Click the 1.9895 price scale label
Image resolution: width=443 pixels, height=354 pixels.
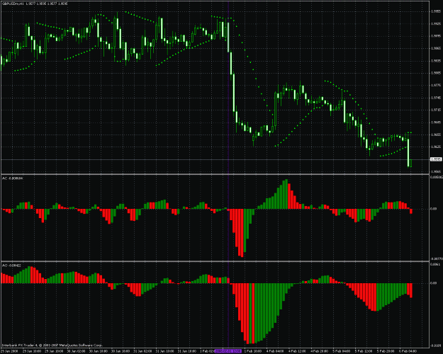(436, 36)
